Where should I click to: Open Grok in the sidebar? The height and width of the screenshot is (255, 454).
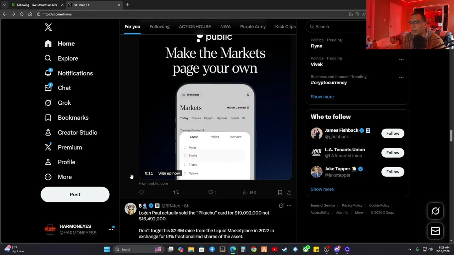point(57,103)
